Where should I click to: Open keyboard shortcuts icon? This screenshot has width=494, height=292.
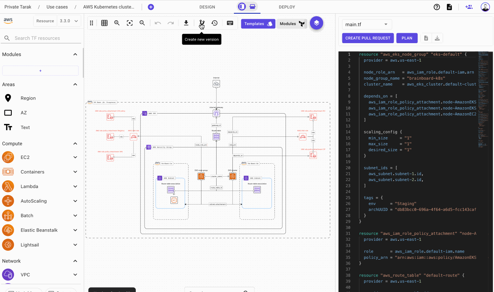click(x=230, y=23)
